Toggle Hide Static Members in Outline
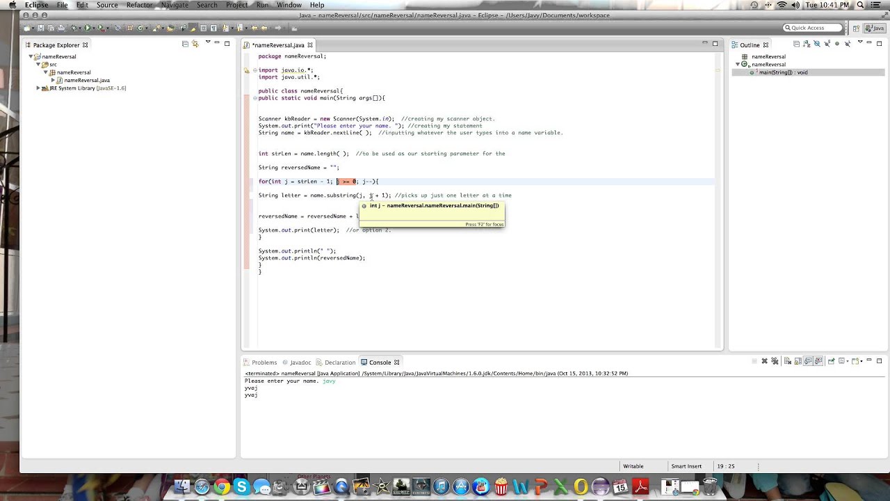Viewport: 890px width, 501px height. (x=827, y=44)
